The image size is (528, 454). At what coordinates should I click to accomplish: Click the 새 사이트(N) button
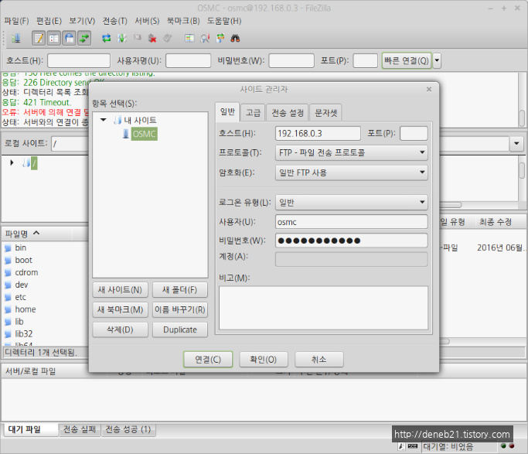click(x=120, y=290)
